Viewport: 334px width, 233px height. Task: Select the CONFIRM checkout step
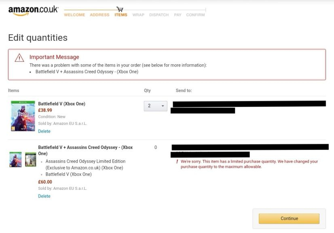(x=195, y=15)
